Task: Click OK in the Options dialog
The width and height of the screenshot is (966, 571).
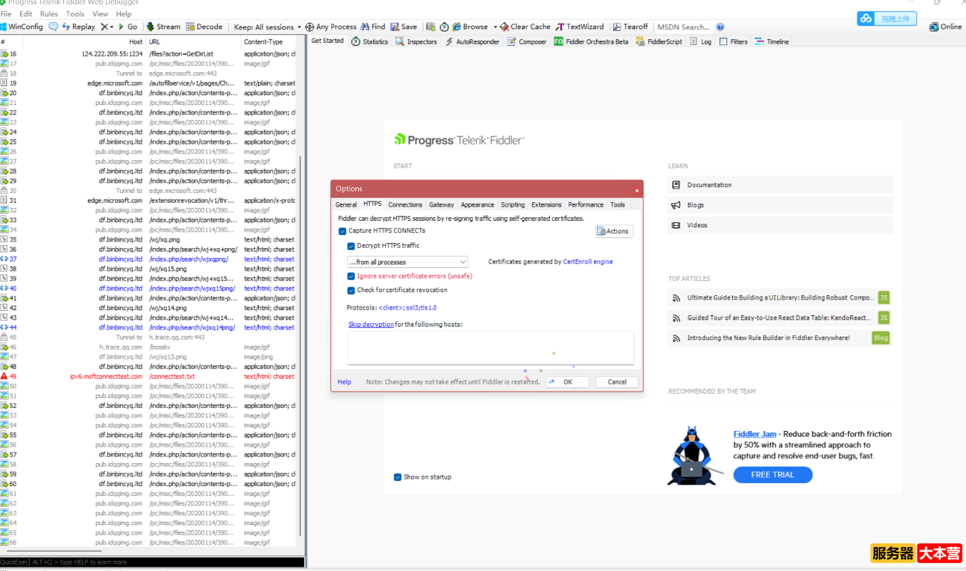Action: pos(567,382)
